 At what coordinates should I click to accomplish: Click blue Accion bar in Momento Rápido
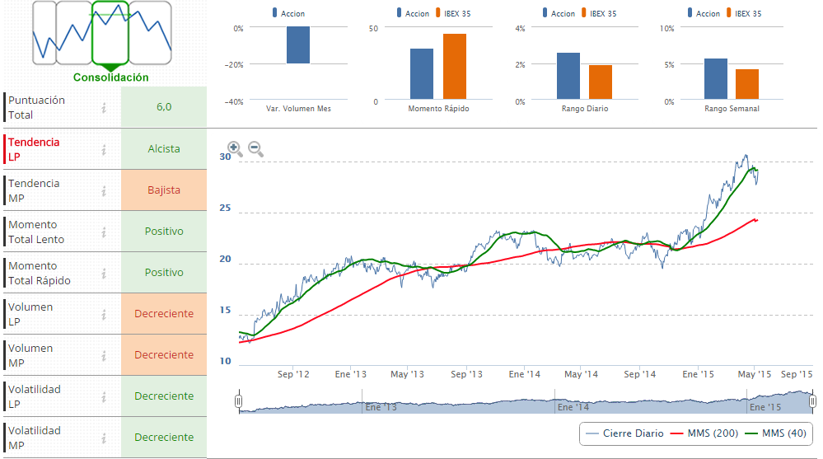point(422,73)
